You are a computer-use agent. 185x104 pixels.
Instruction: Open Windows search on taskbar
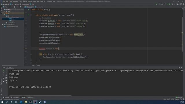pos(7,102)
